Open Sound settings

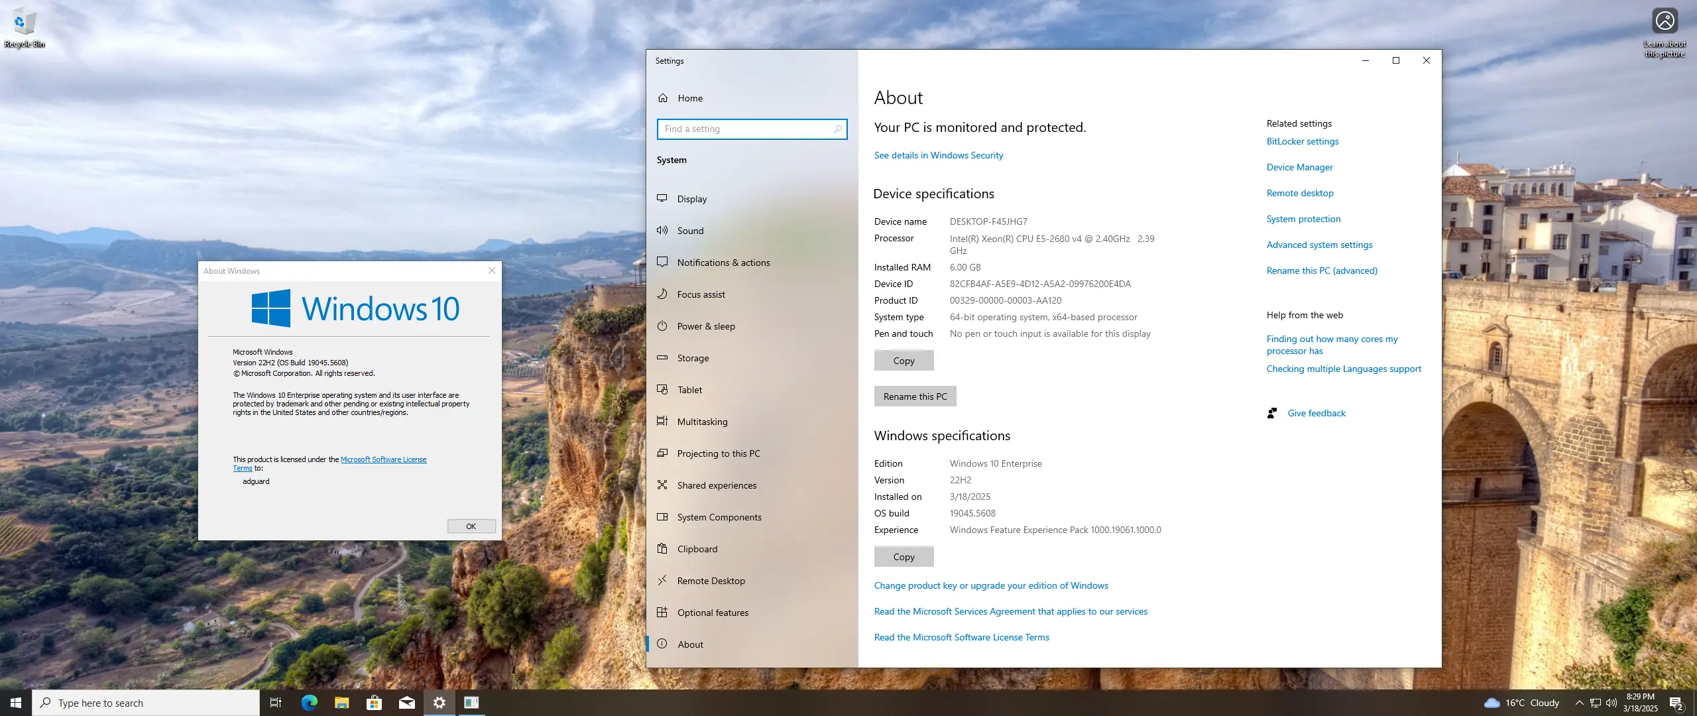(x=690, y=230)
